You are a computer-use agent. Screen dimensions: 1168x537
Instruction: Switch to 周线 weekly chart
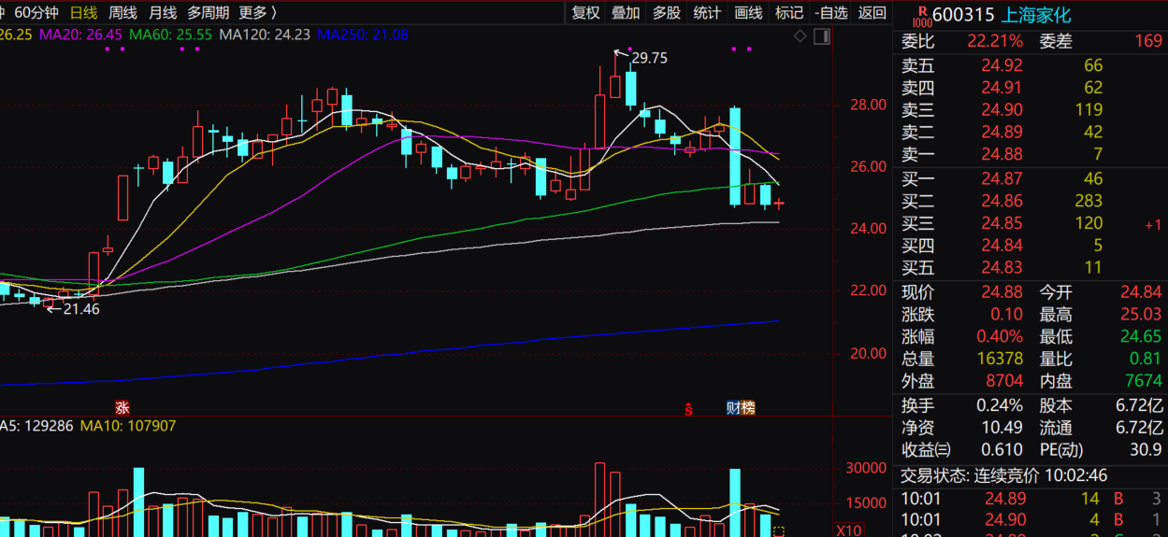click(x=123, y=12)
